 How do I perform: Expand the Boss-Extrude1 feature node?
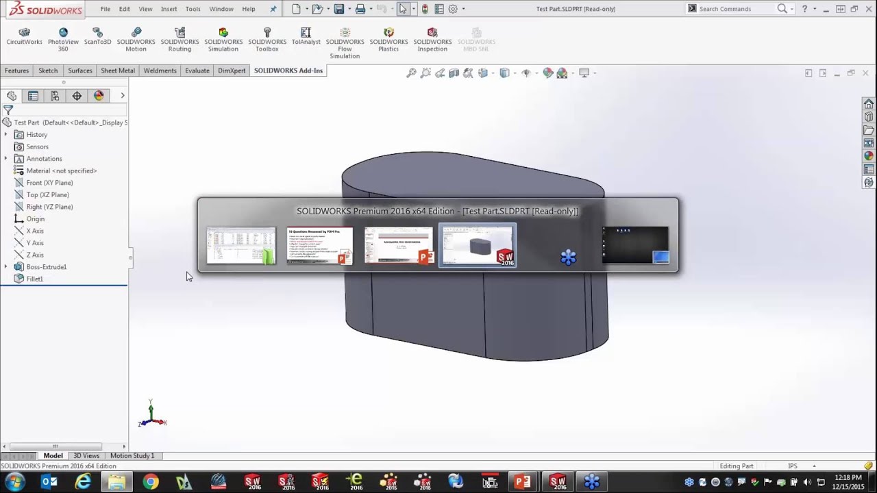click(x=6, y=267)
